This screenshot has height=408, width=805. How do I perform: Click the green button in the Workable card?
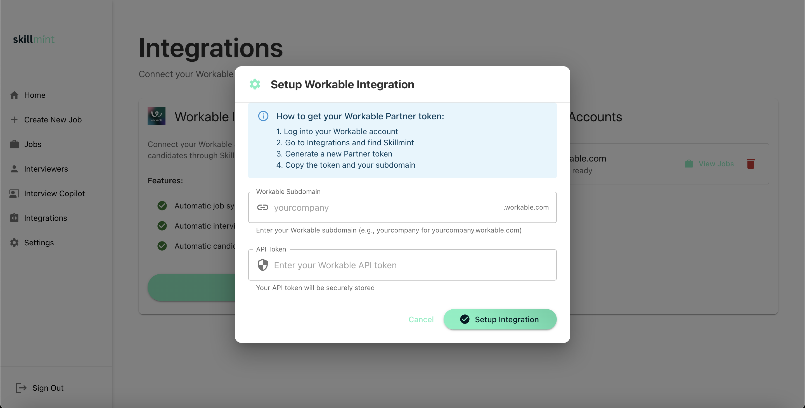191,287
